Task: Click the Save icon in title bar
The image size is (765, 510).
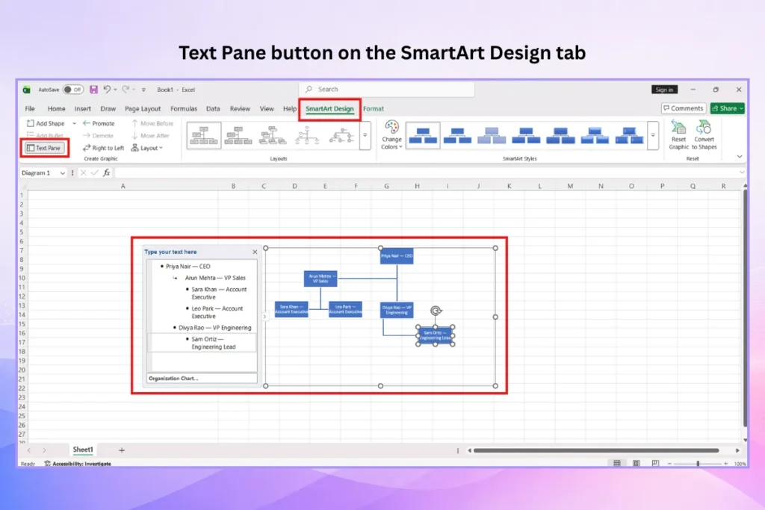Action: 93,89
